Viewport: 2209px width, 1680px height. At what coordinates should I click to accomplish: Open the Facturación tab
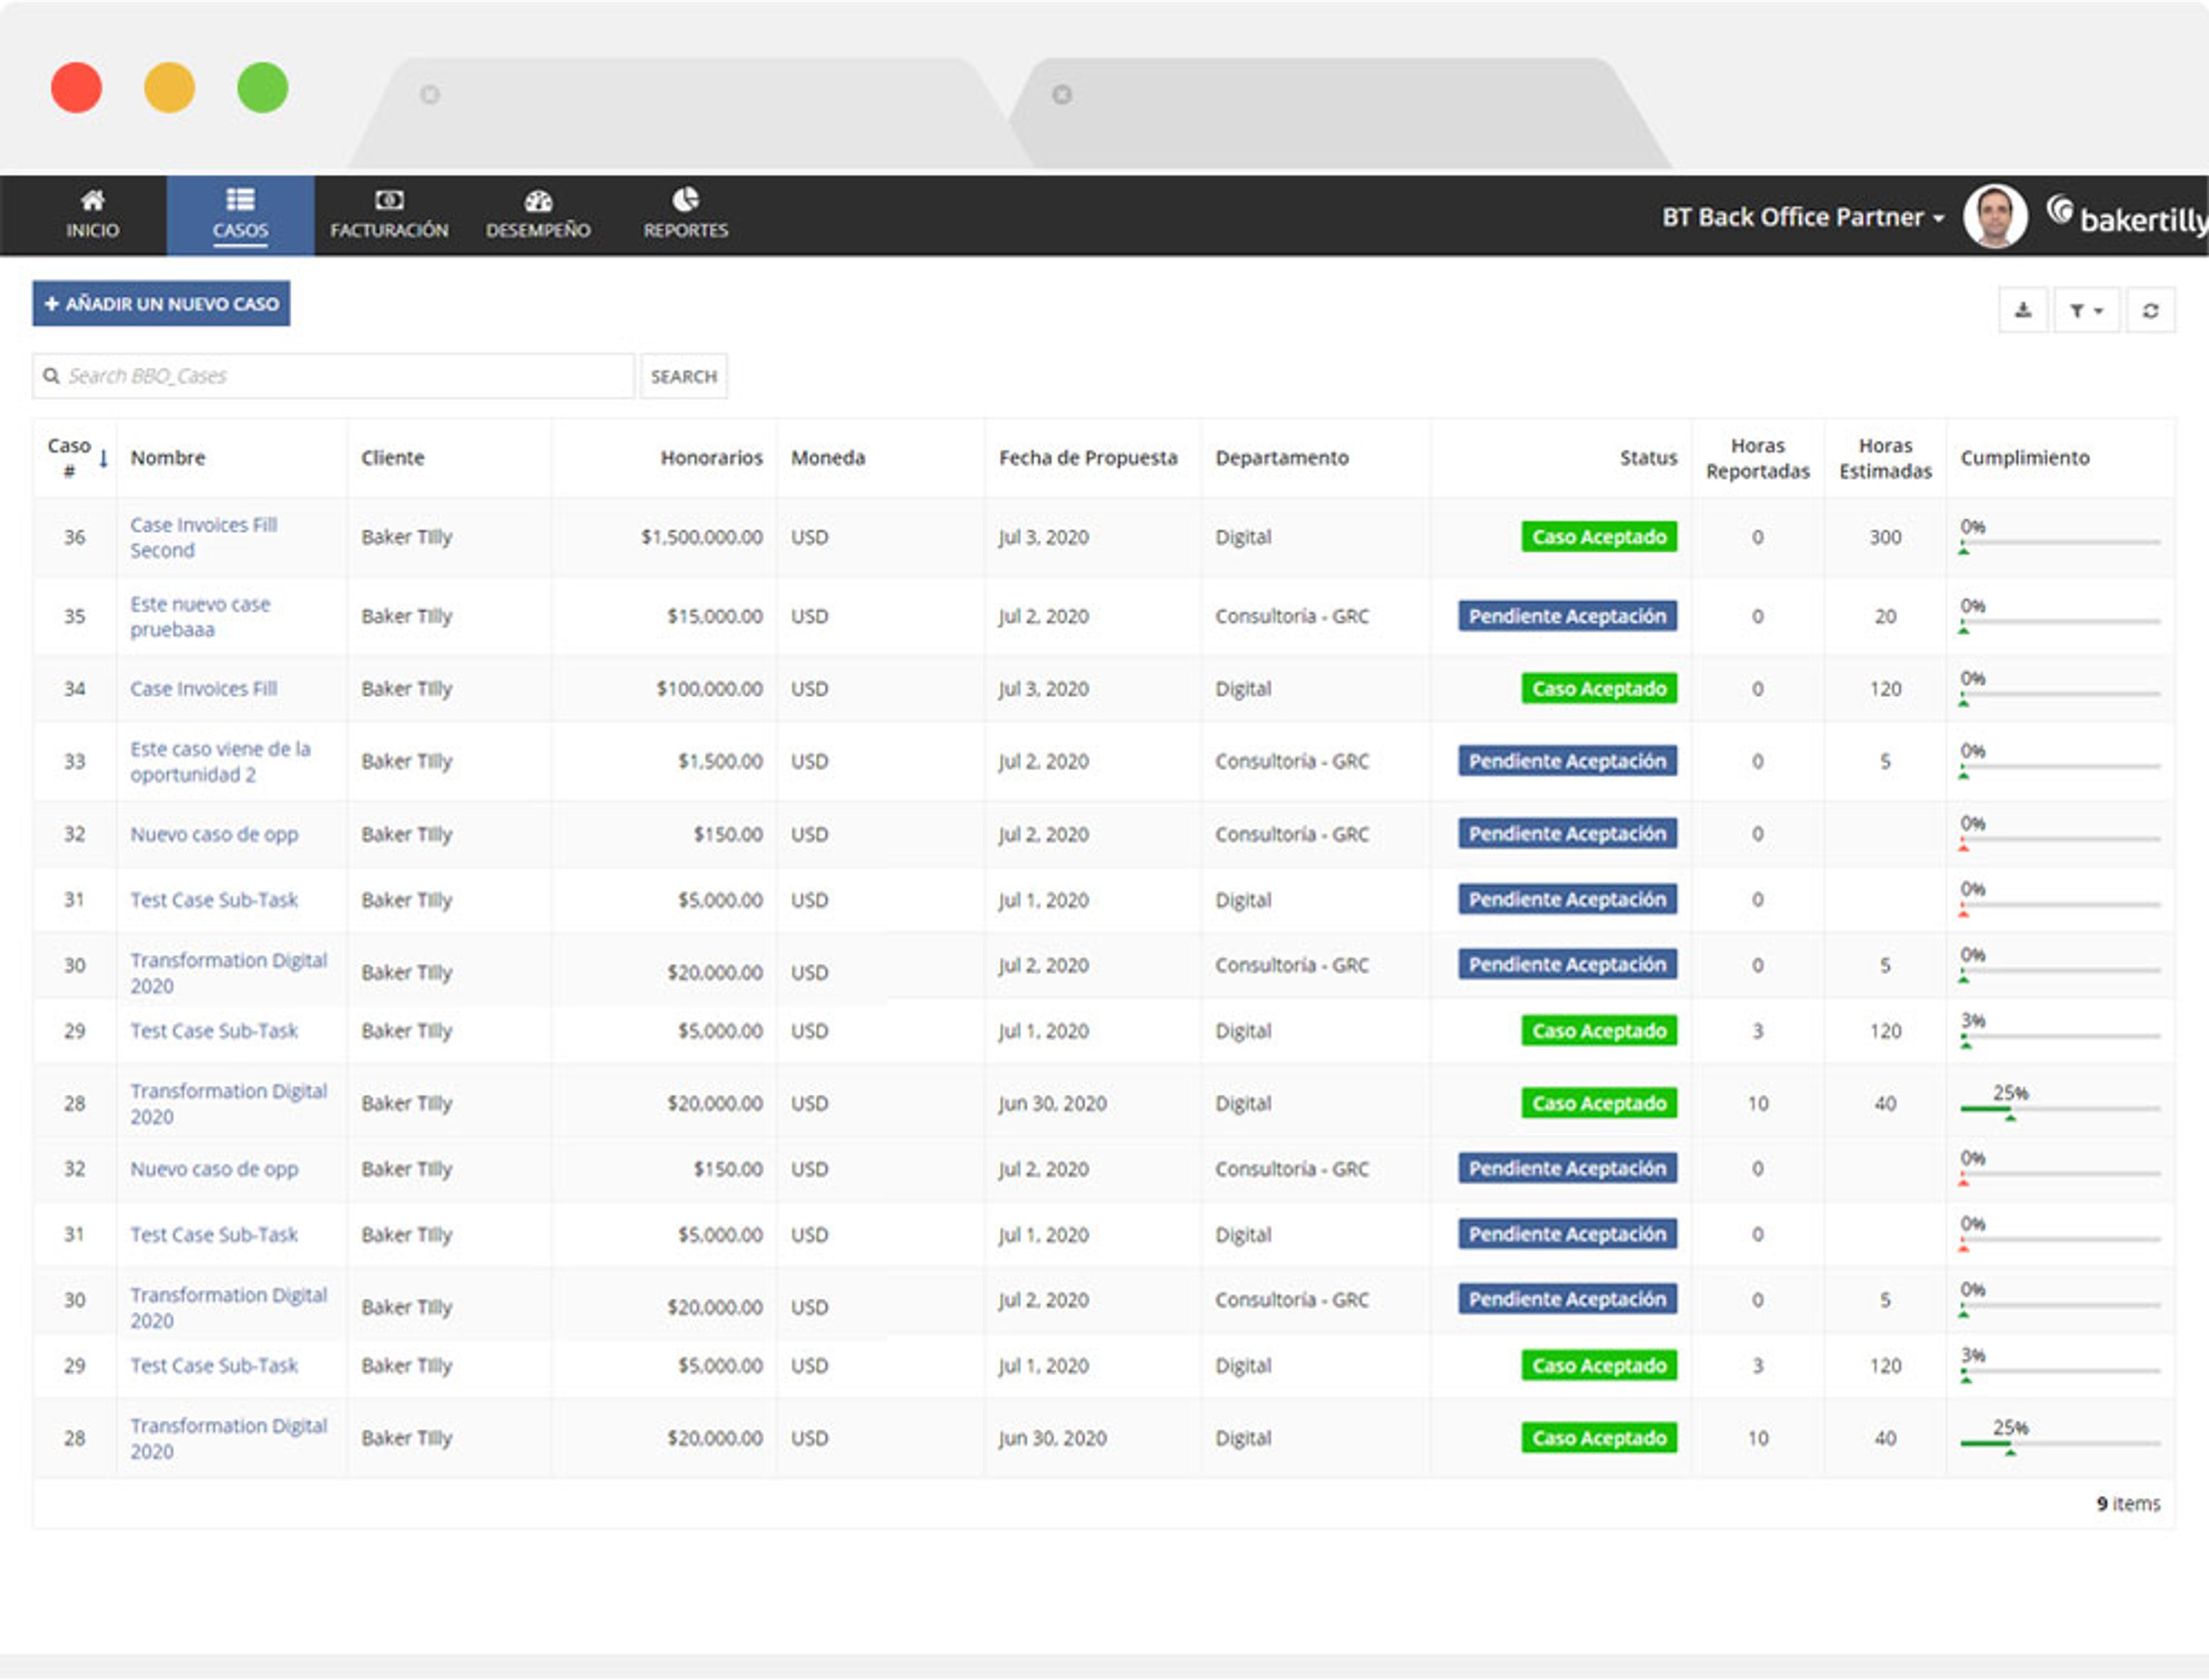click(x=389, y=215)
